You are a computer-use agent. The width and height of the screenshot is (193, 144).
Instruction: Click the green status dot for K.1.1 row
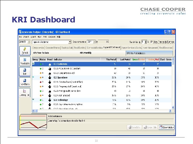41,69
